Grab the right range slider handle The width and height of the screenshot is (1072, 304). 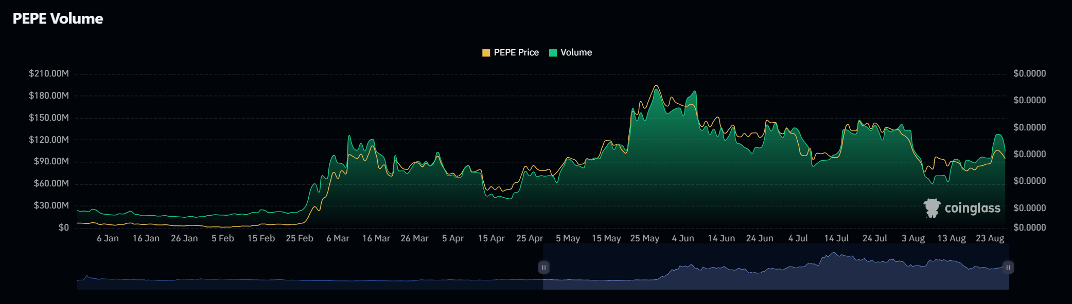coord(1008,268)
